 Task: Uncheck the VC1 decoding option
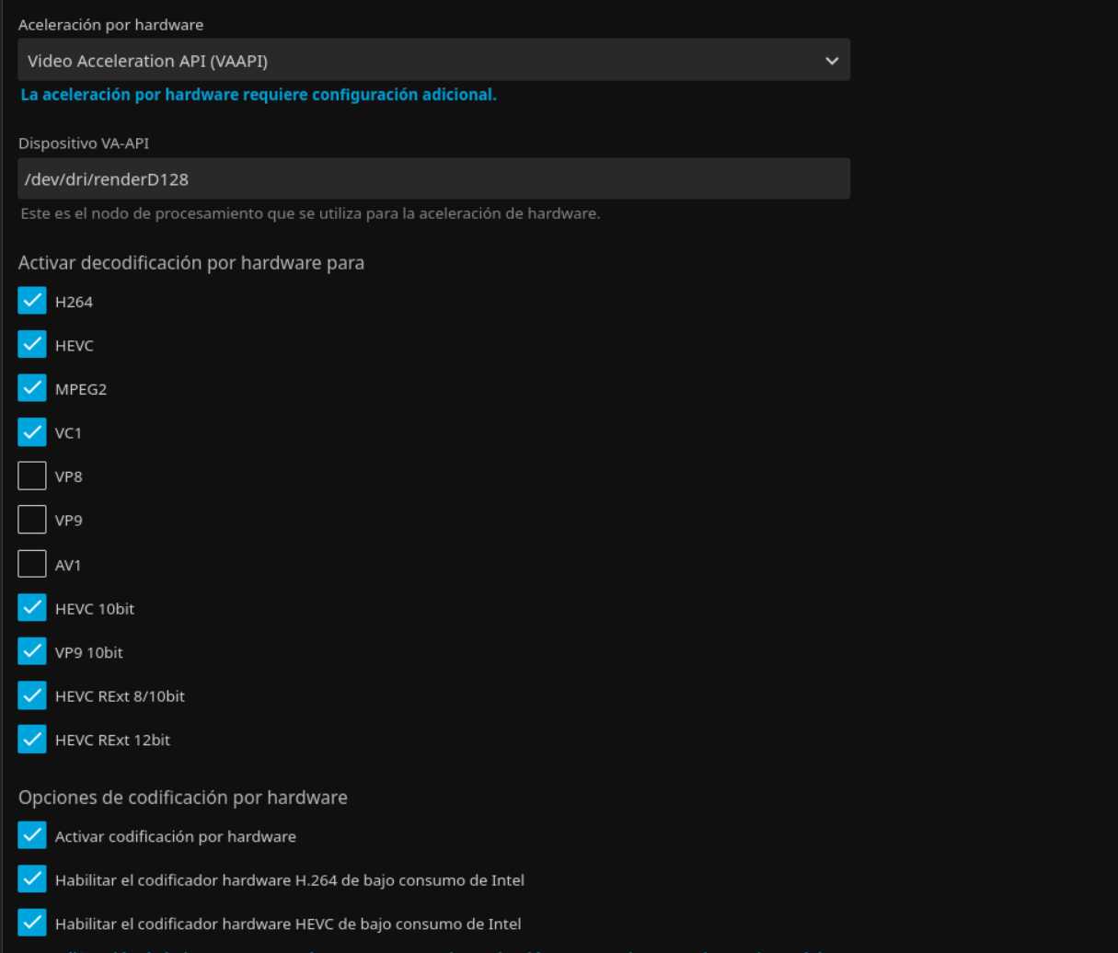[32, 432]
